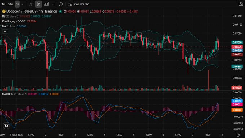The height and width of the screenshot is (138, 245).
Task: Click the Dogecoin / TetherUS symbol title
Action: click(32, 12)
